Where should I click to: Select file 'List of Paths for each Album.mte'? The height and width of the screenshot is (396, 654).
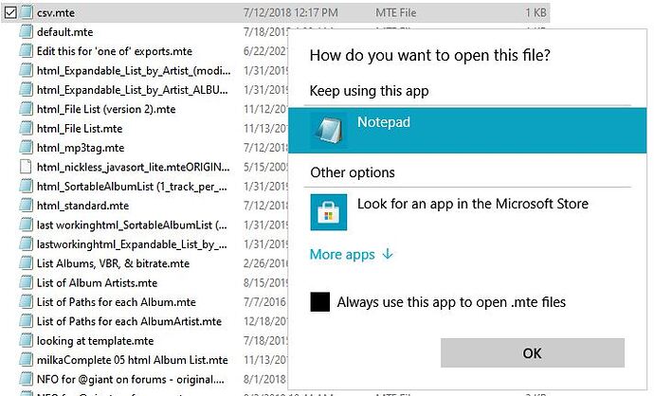coord(117,302)
